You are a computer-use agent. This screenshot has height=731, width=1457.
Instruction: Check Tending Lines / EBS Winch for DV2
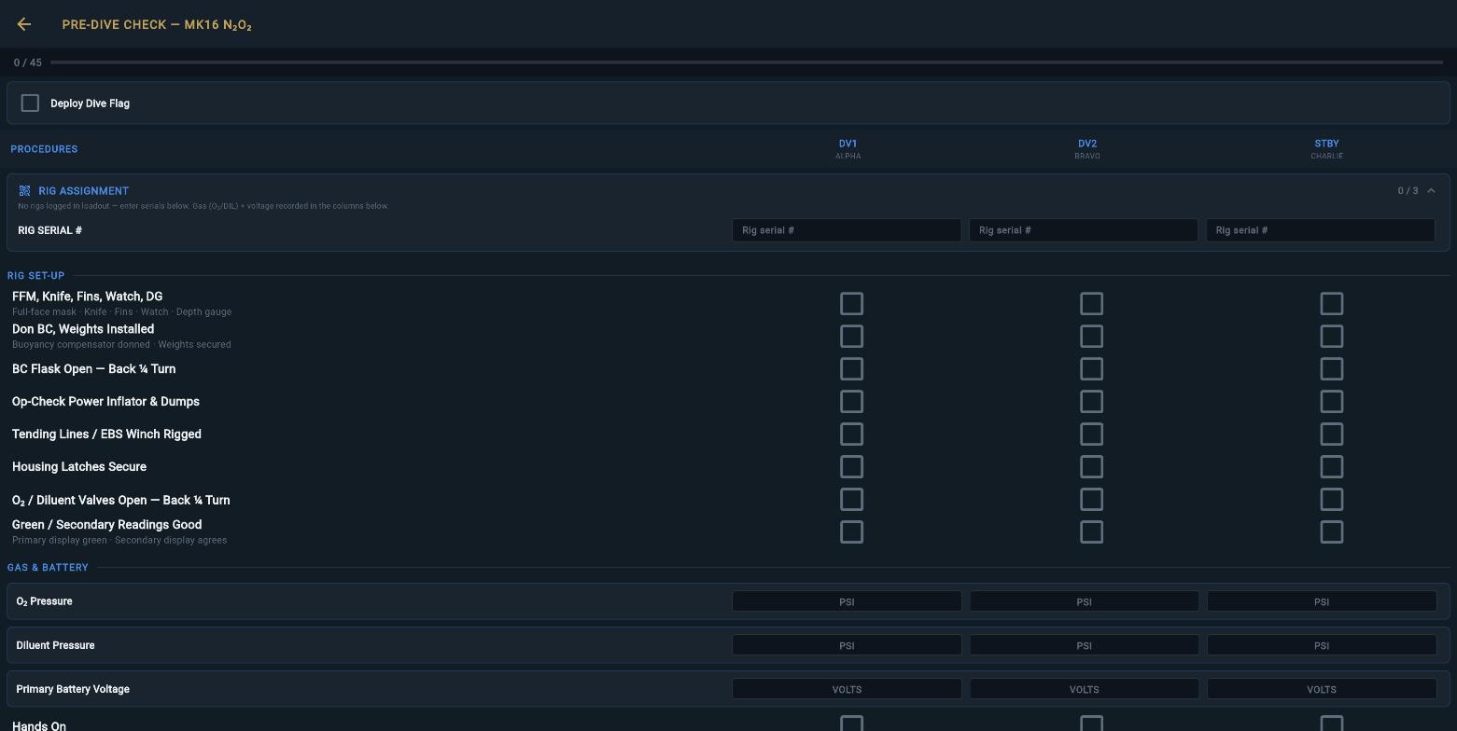point(1091,434)
